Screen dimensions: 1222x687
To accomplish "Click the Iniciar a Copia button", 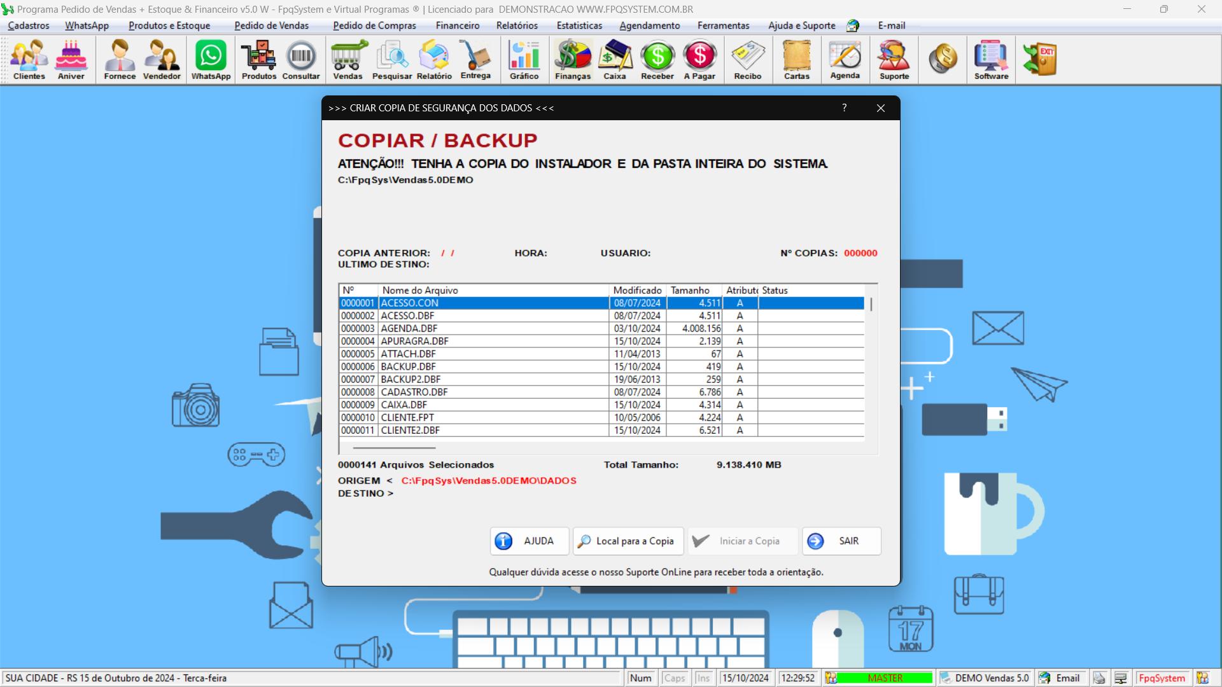I will [743, 541].
